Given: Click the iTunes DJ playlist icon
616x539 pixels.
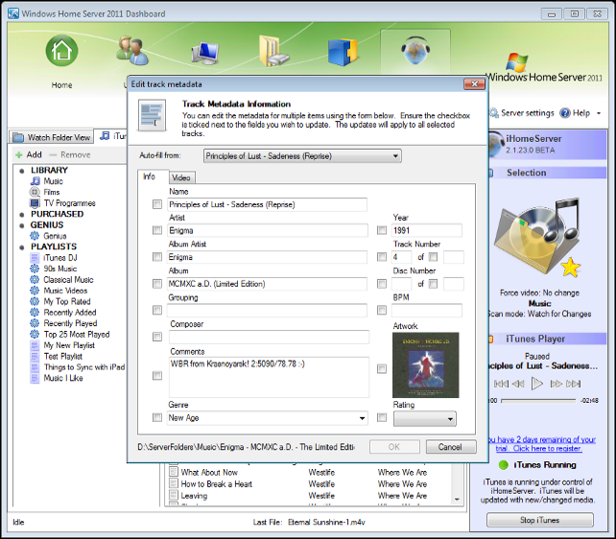Looking at the screenshot, I should (35, 258).
